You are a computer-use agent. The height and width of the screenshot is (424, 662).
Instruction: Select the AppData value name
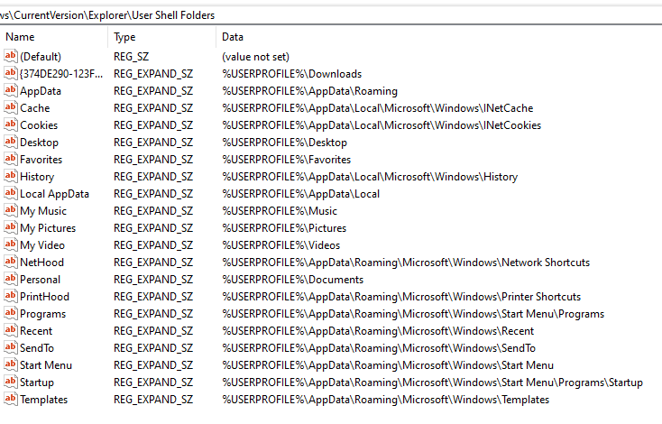click(41, 91)
